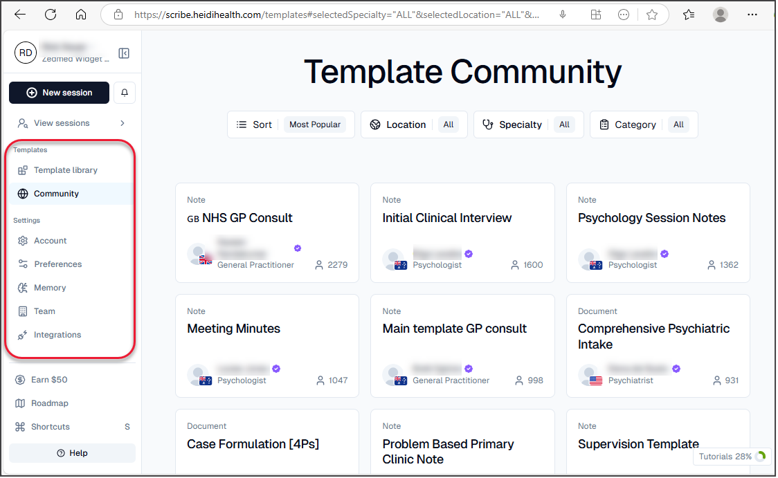
Task: Open the Sort Most Popular dropdown
Action: [x=291, y=125]
